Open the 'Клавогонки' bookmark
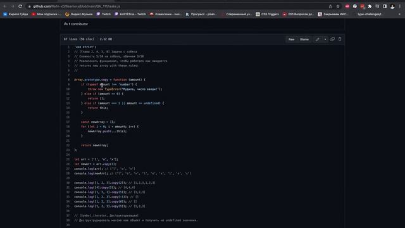Image resolution: width=405 pixels, height=228 pixels. pyautogui.click(x=166, y=14)
